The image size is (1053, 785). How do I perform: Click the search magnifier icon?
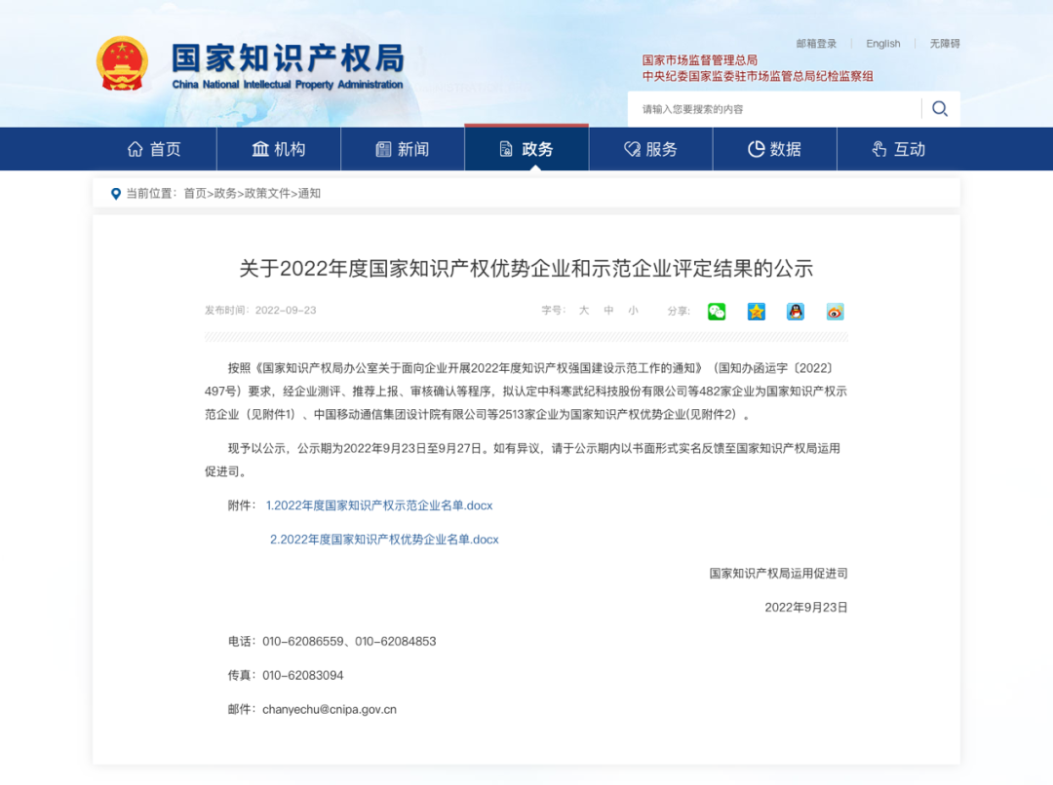coord(940,109)
